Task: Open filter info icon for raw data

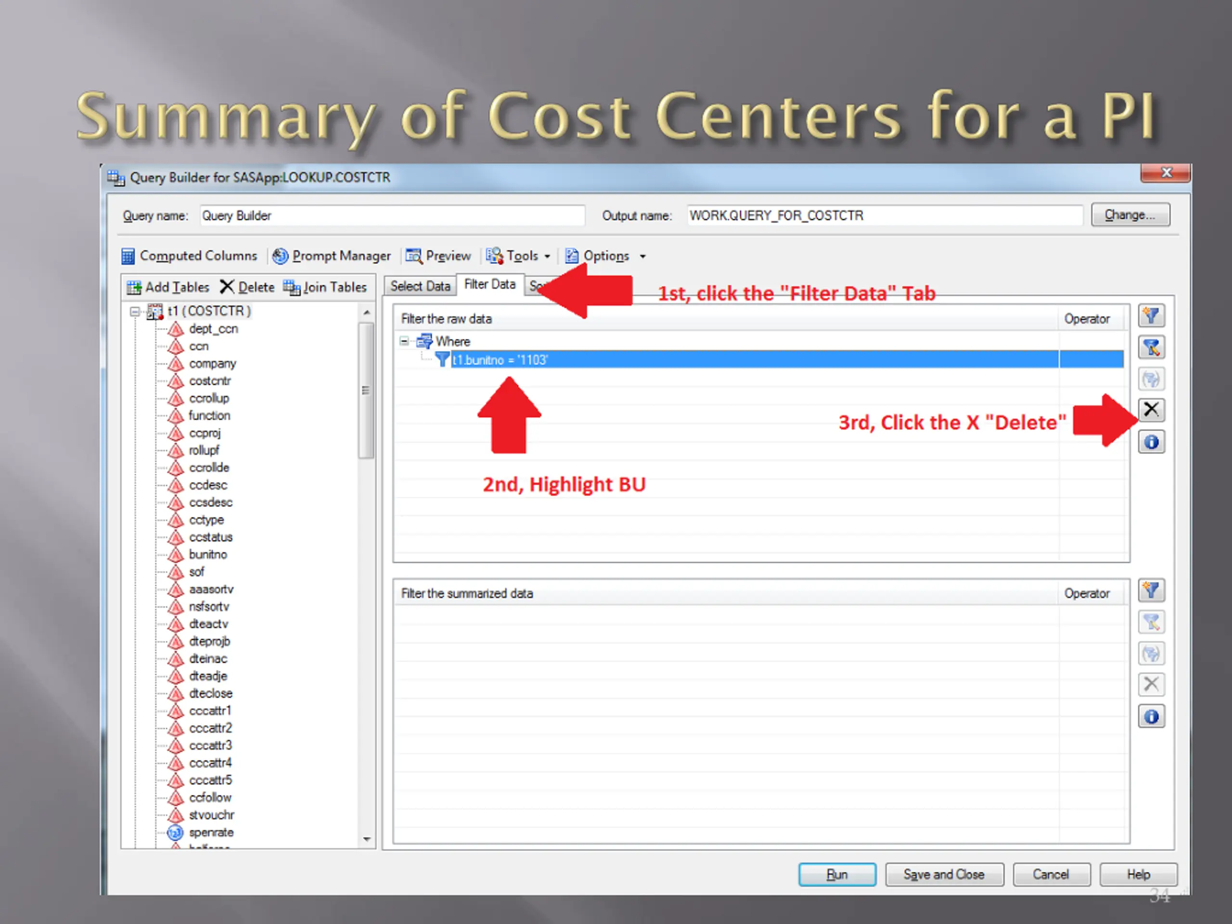Action: coord(1151,442)
